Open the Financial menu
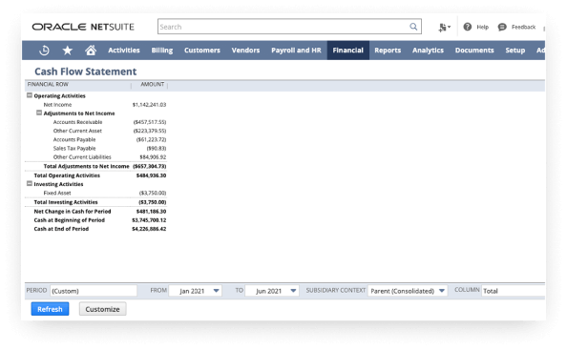The height and width of the screenshot is (350, 567). point(347,51)
